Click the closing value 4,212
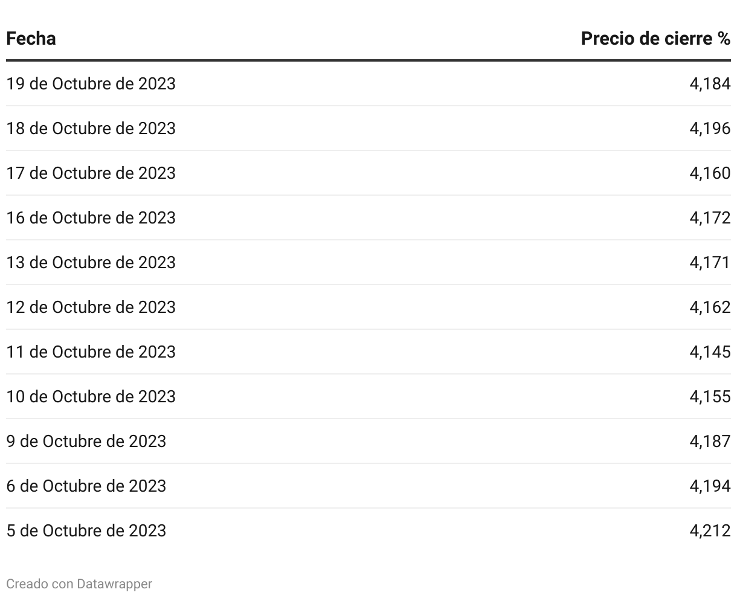Image resolution: width=737 pixels, height=598 pixels. 710,530
